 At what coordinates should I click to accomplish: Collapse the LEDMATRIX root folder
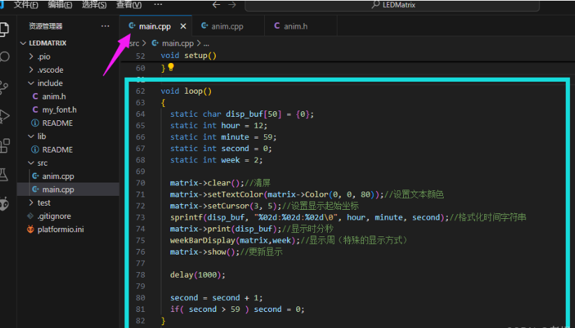pos(68,43)
